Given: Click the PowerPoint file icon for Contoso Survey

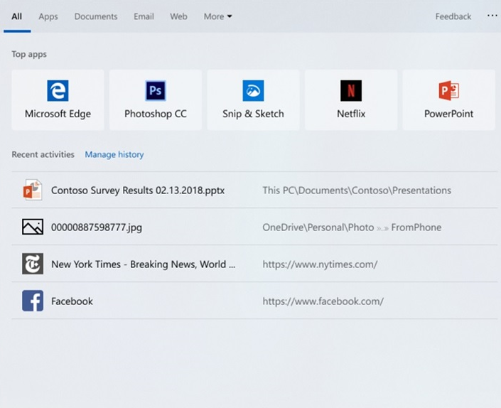Looking at the screenshot, I should click(33, 190).
